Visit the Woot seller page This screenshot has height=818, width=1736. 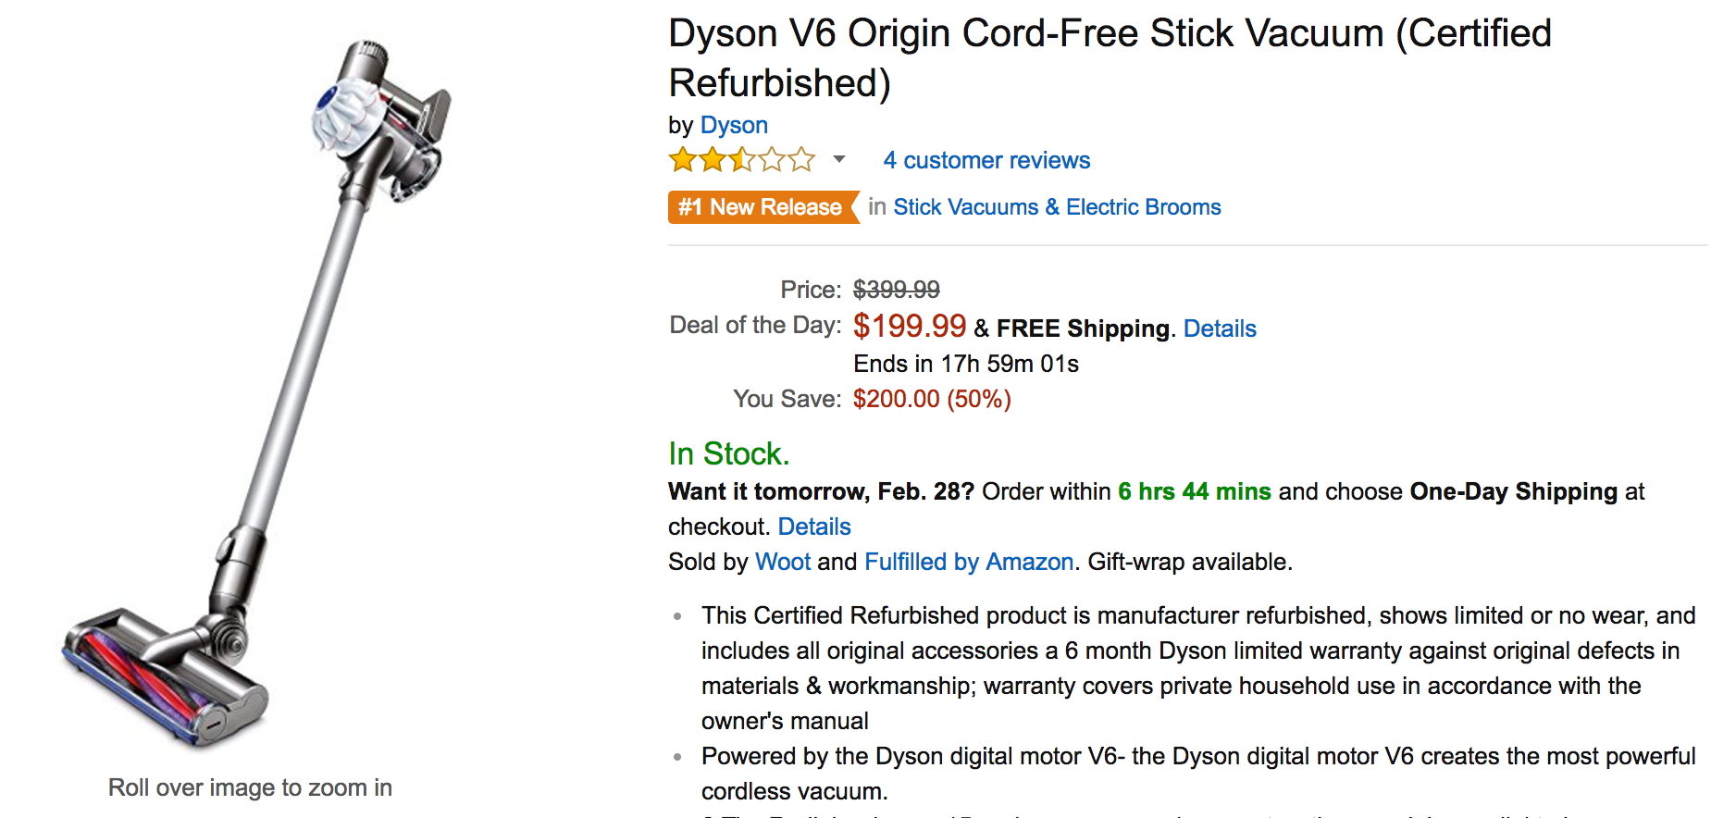click(x=783, y=562)
